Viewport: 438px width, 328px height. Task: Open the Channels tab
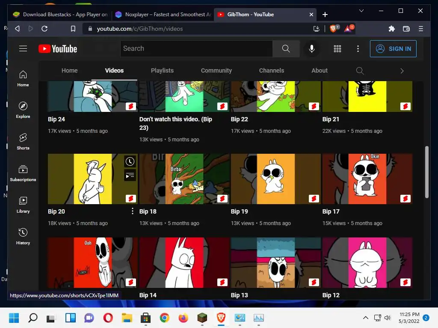(x=272, y=70)
